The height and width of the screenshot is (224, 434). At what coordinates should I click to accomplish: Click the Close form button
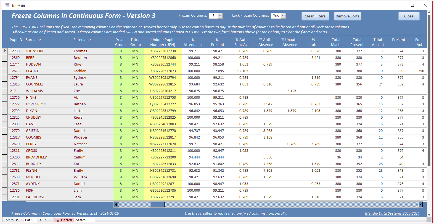click(x=409, y=16)
